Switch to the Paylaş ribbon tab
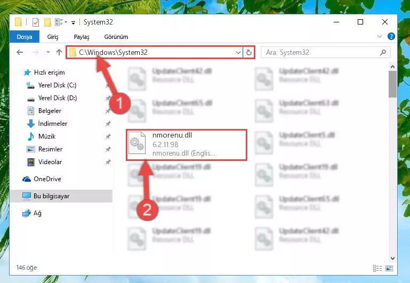Viewport: 410px width, 283px height. click(x=82, y=37)
